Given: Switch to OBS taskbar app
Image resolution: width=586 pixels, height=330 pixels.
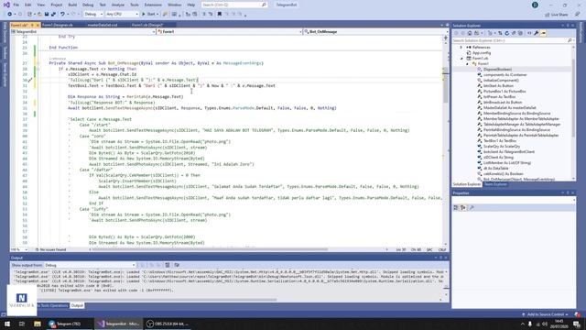Looking at the screenshot, I should [168, 324].
